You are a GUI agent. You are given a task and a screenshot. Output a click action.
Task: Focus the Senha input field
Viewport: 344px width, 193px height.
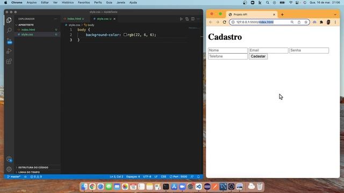point(309,50)
